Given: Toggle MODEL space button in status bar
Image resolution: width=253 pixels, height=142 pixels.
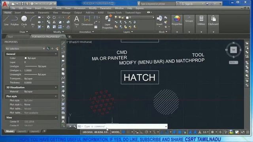Looking at the screenshot, I should 116,132.
